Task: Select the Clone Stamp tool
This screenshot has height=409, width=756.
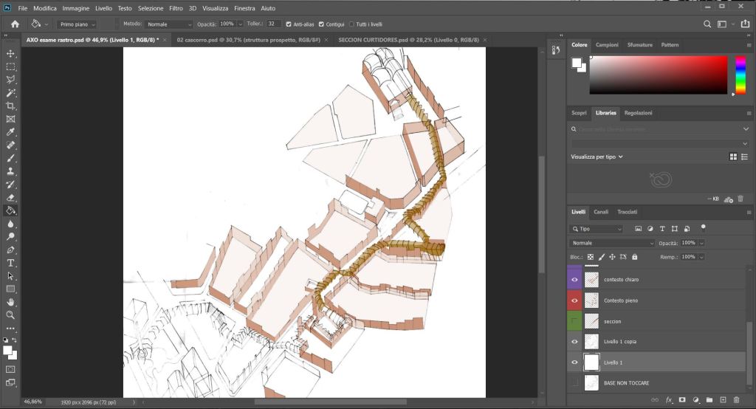Action: [10, 171]
